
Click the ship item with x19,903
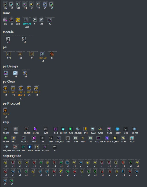coord(59,138)
